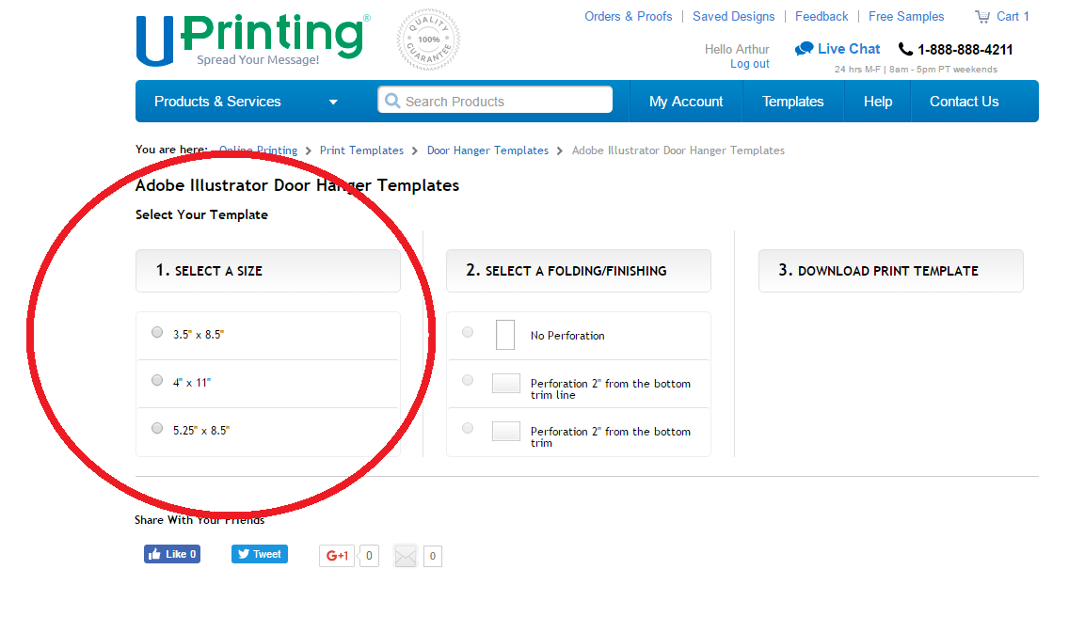Click the Cart 1 link

click(x=1013, y=16)
